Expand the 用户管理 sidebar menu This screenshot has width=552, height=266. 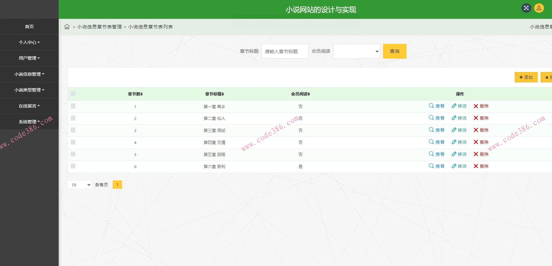pyautogui.click(x=29, y=58)
